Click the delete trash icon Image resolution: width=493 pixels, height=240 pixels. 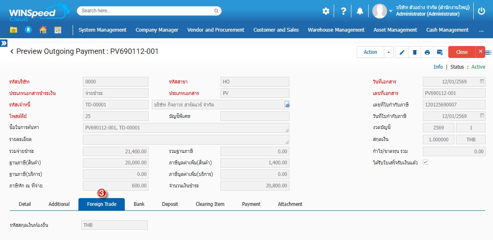pos(415,52)
